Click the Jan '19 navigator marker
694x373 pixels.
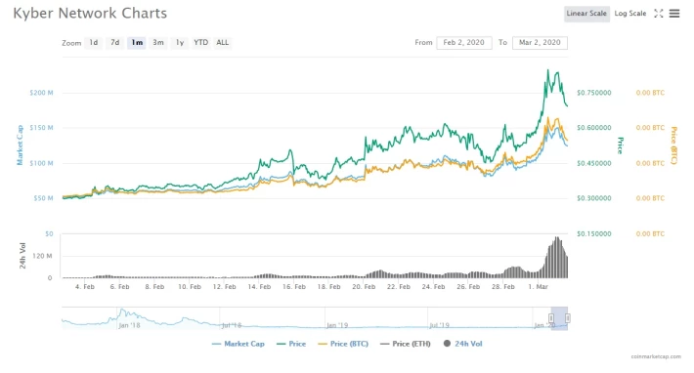(337, 326)
